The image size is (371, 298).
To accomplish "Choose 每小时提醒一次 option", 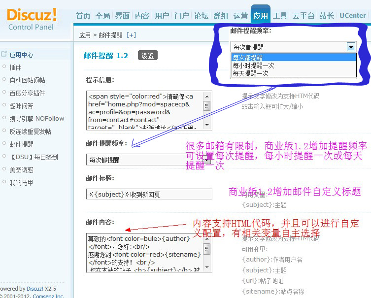I will click(x=294, y=66).
